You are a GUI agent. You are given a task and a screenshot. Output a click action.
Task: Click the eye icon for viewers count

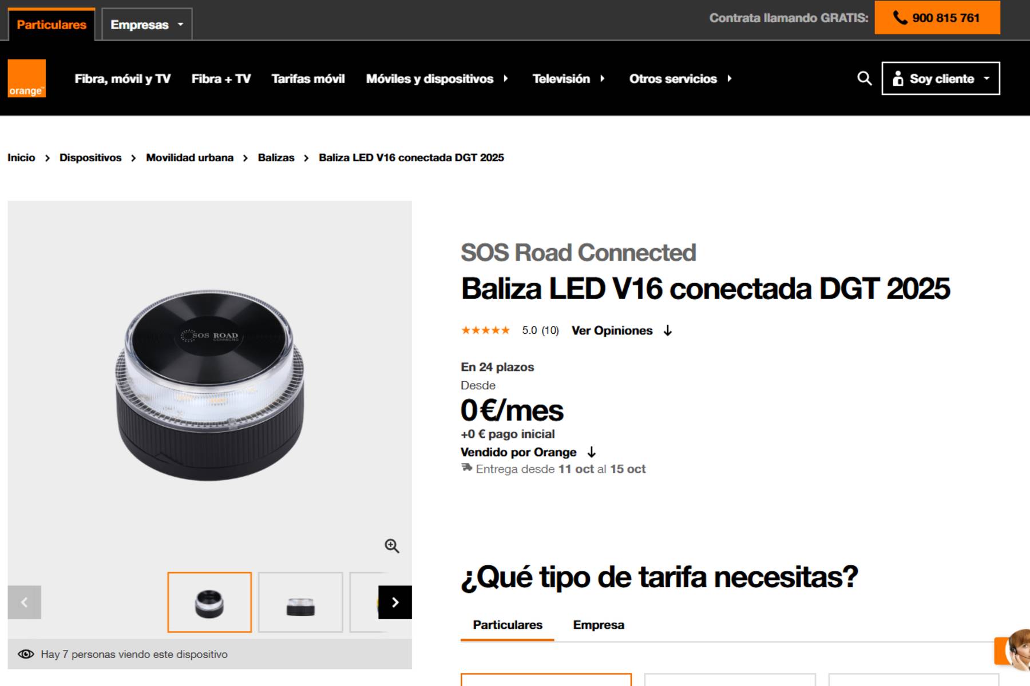26,654
